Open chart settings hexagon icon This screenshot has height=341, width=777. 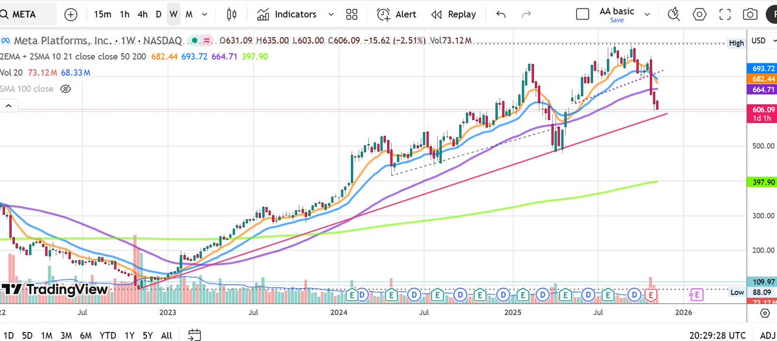[x=699, y=14]
